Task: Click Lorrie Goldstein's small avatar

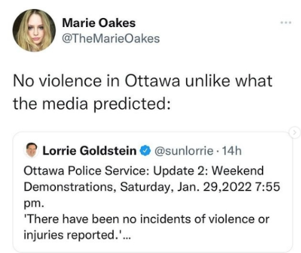Action: point(32,150)
